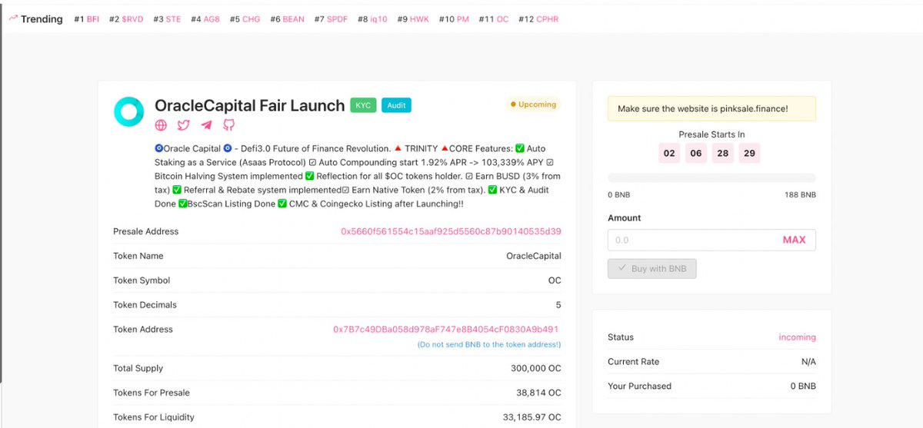Click the countdown seconds box '29'
This screenshot has width=923, height=428.
(x=749, y=153)
